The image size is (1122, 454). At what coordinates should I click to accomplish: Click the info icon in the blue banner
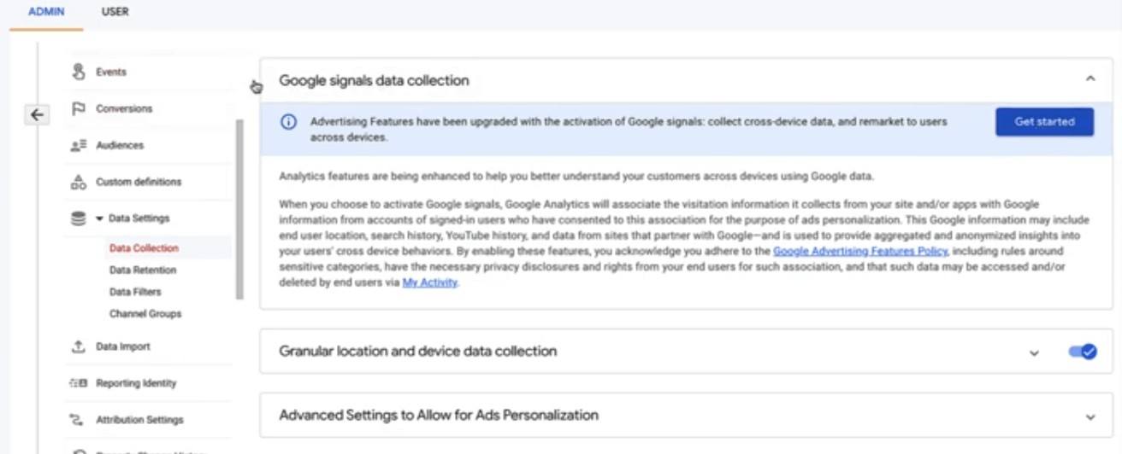[289, 122]
